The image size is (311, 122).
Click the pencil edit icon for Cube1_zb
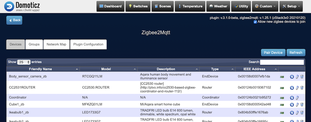[x=297, y=105]
